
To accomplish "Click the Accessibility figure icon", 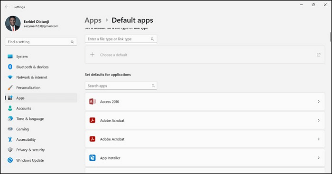I will click(10, 139).
